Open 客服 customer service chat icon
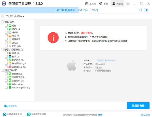 [101, 4]
